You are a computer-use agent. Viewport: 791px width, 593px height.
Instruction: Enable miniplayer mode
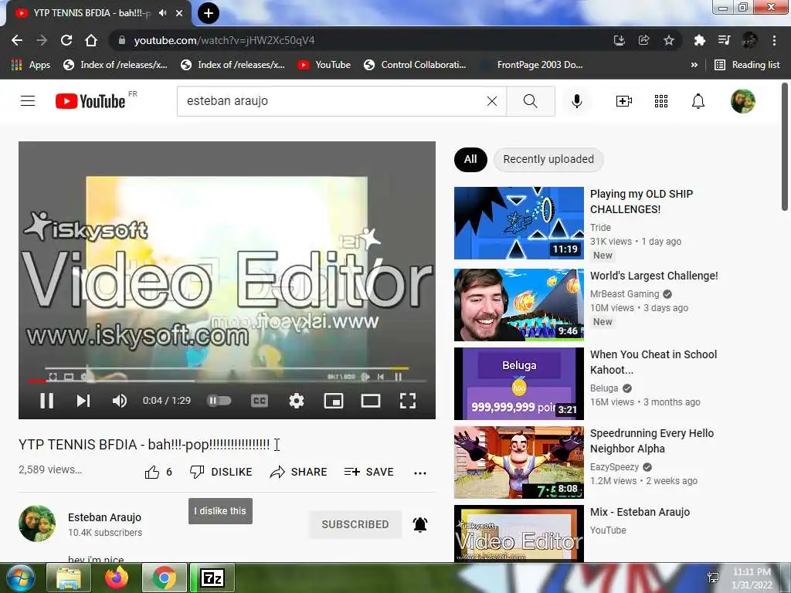pyautogui.click(x=334, y=401)
